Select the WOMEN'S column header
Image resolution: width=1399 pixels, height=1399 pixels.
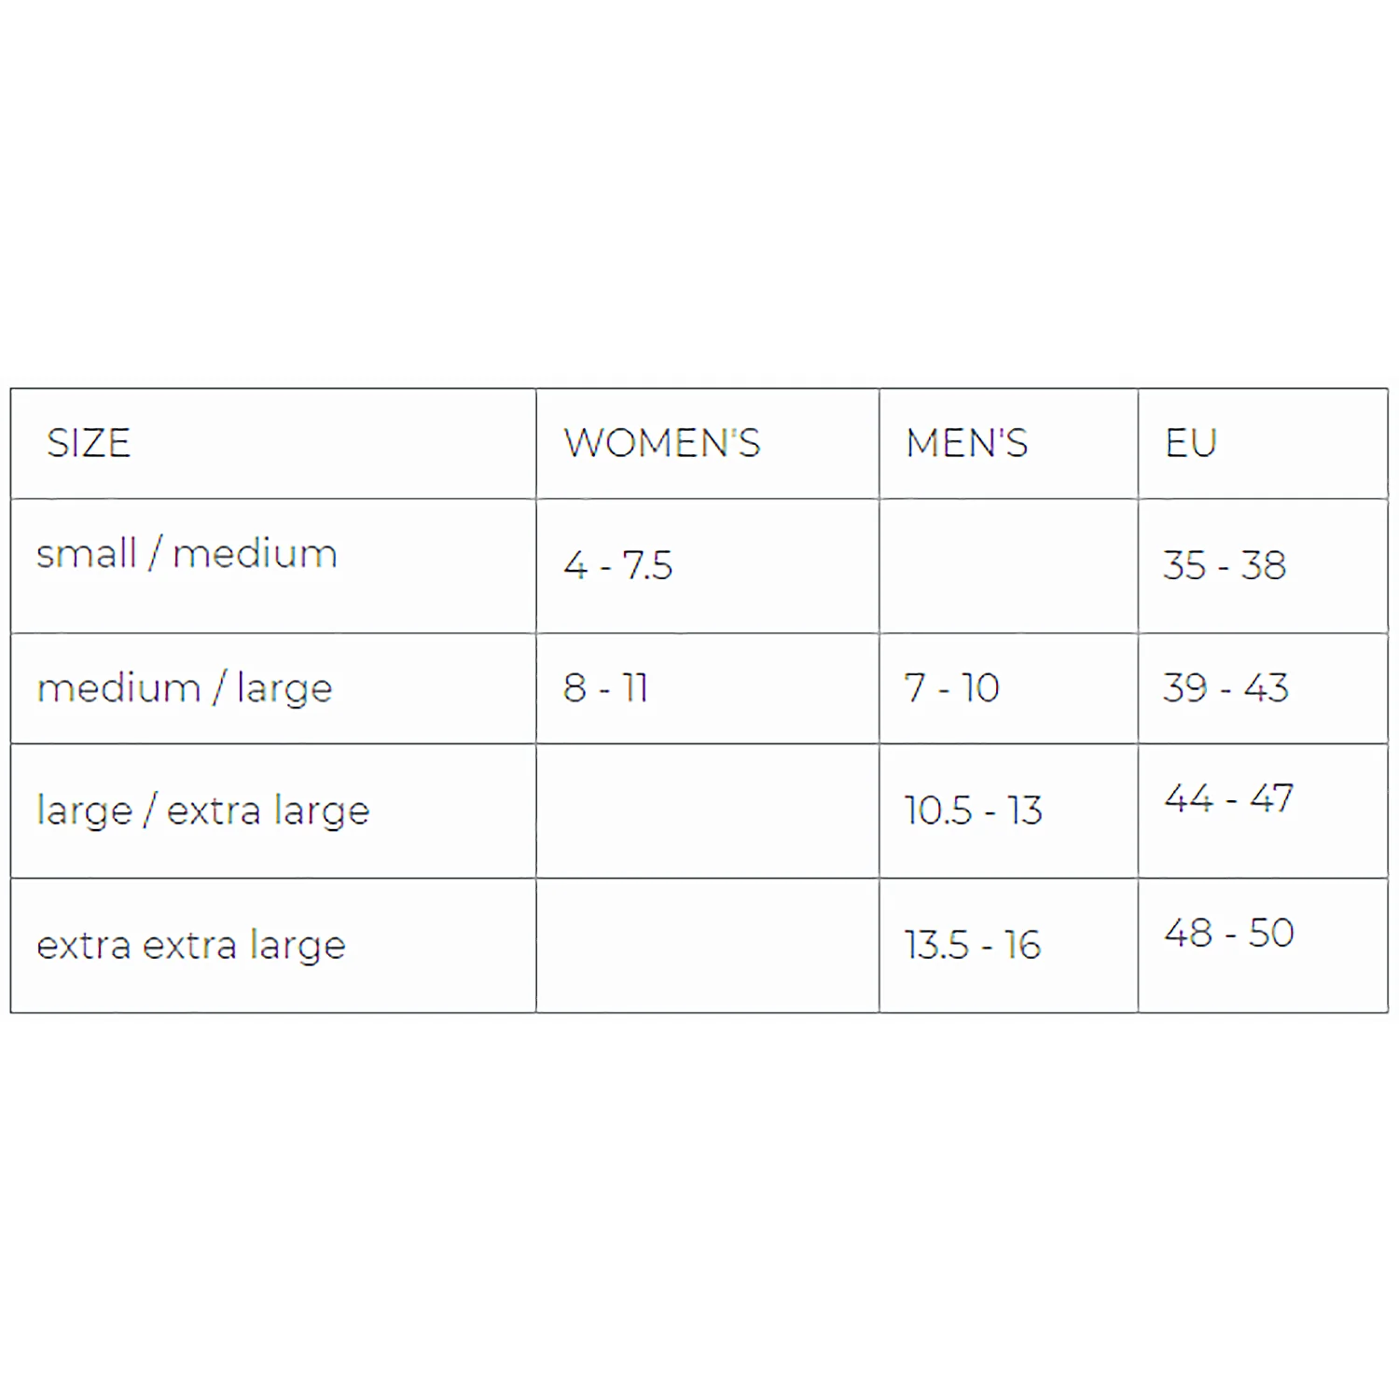(x=661, y=443)
